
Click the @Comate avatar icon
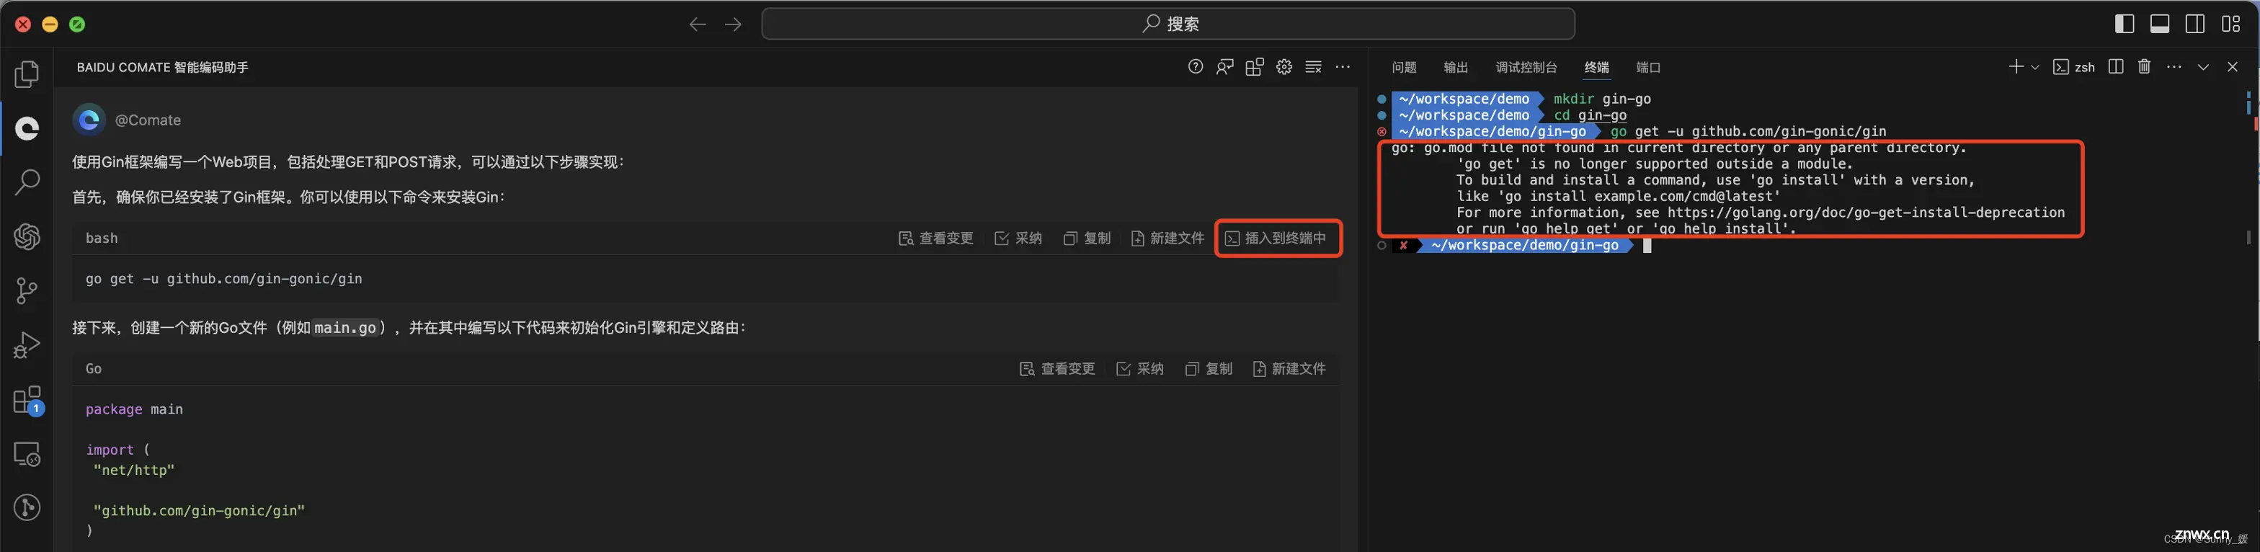coord(89,120)
